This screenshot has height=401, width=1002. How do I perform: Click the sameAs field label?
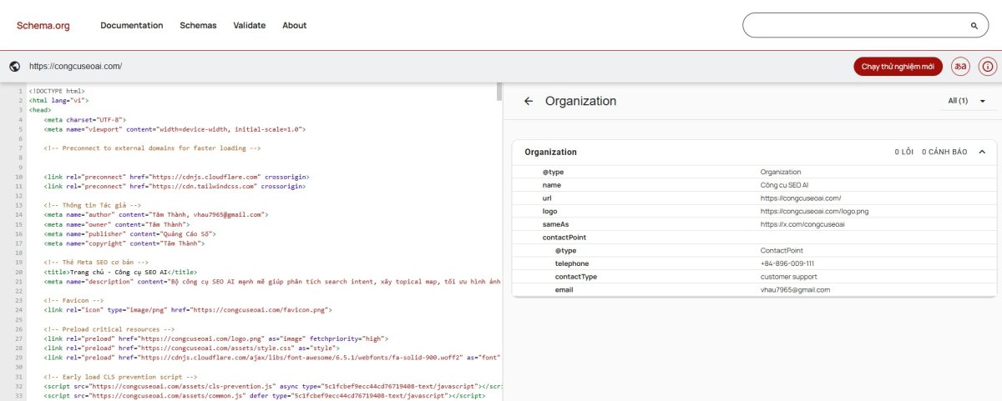click(555, 224)
